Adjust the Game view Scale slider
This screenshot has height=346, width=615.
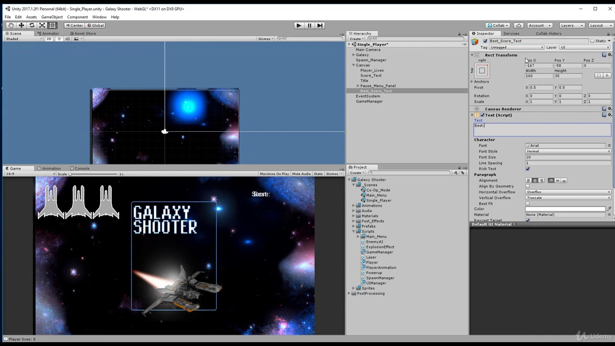tap(94, 174)
